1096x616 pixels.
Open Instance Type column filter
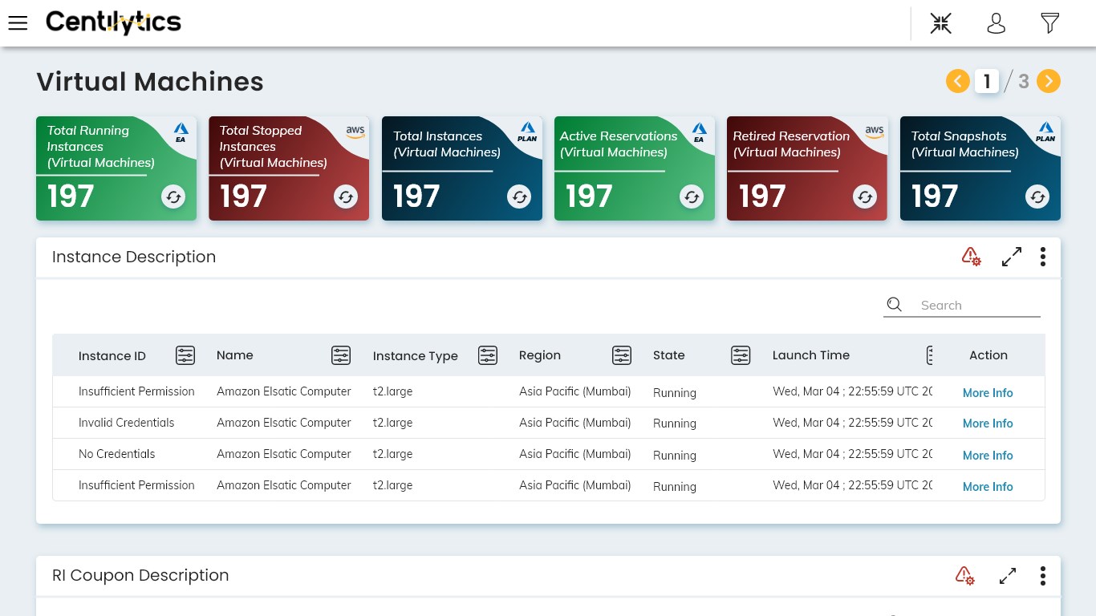click(488, 355)
